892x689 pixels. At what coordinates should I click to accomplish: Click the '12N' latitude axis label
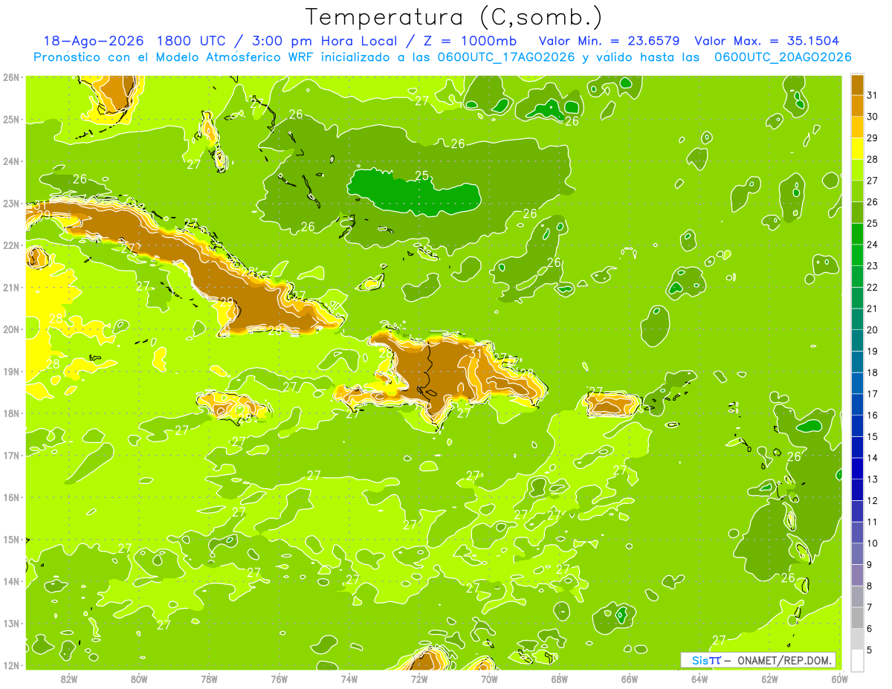click(x=11, y=665)
